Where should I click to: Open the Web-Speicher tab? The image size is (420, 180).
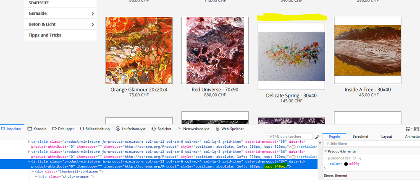point(230,129)
